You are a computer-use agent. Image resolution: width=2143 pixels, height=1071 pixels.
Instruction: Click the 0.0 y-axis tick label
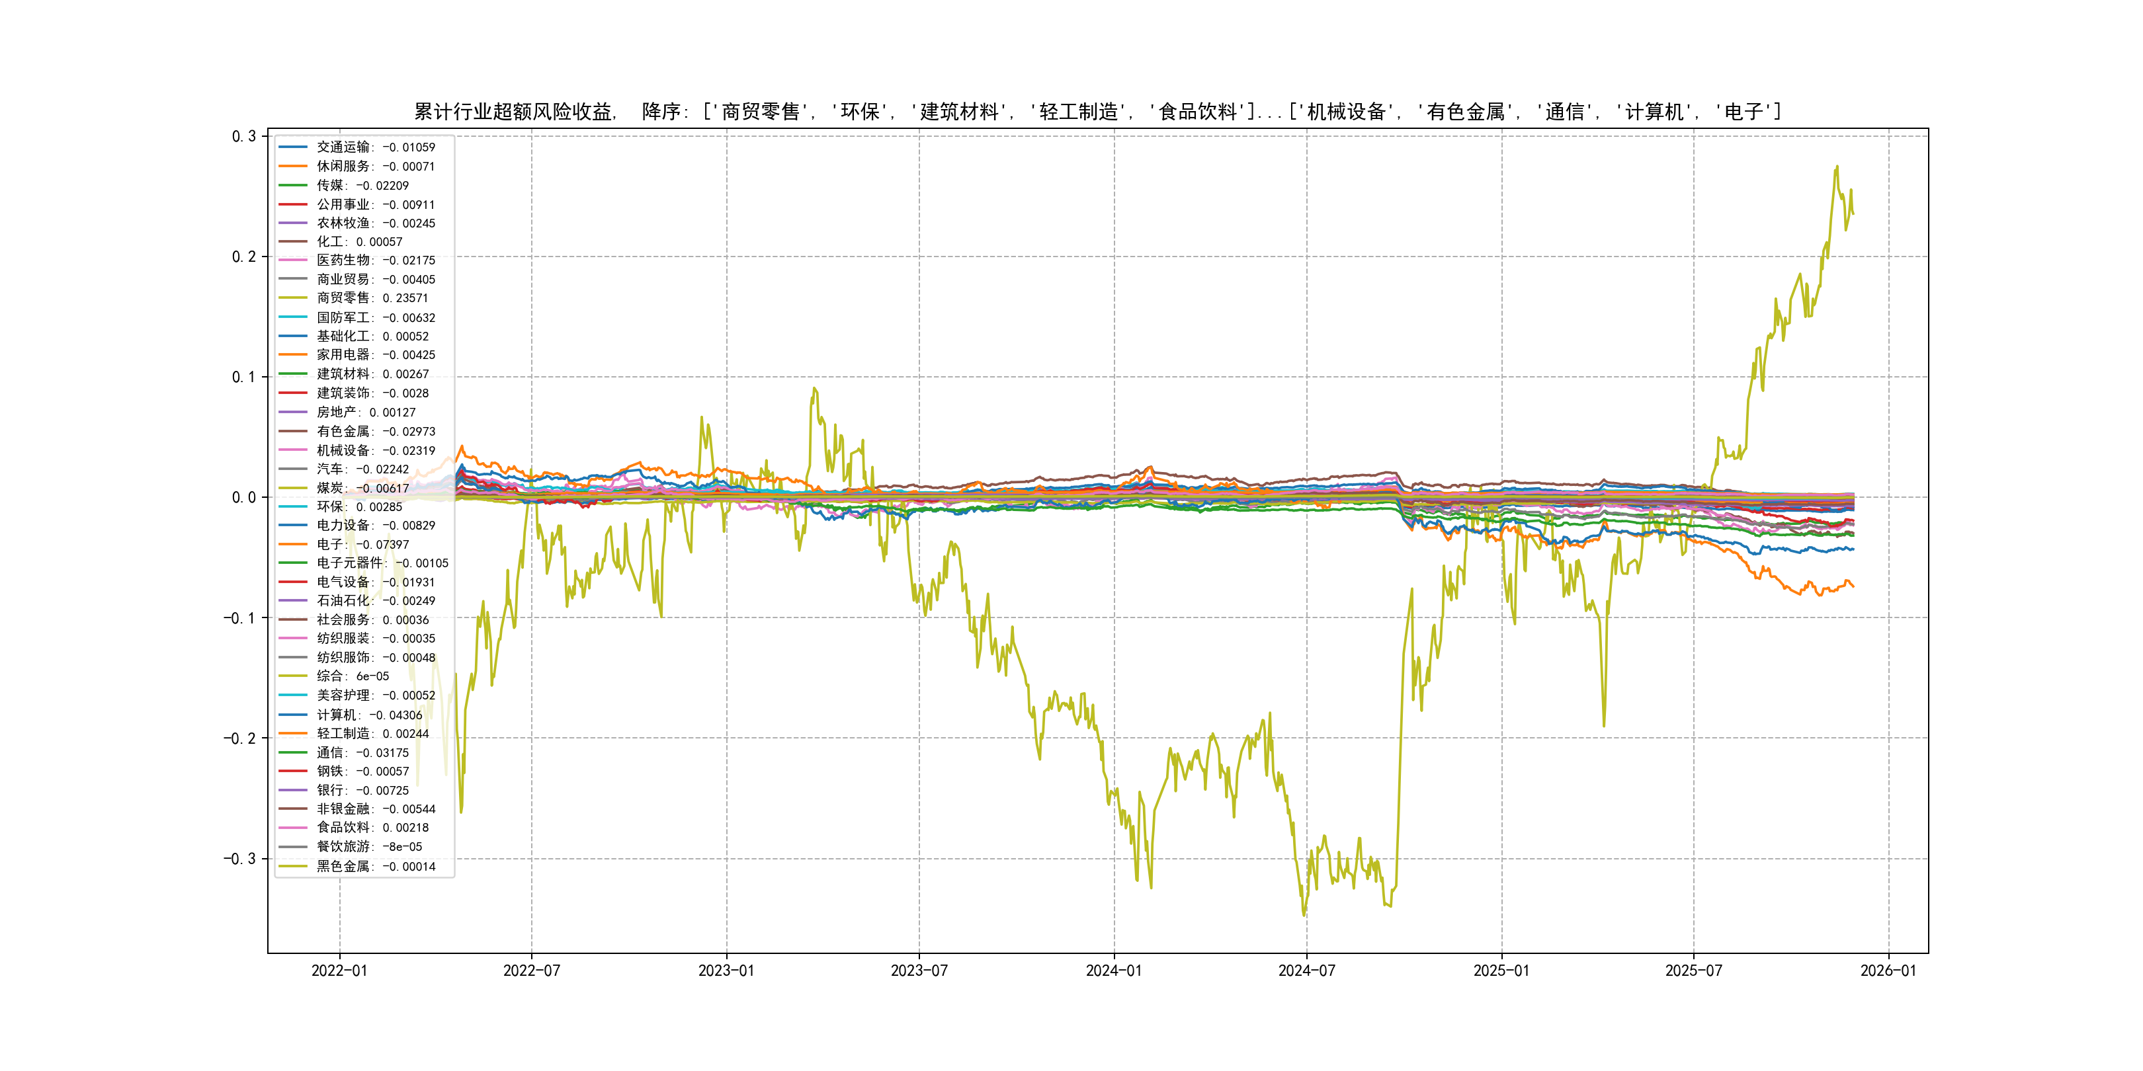[x=244, y=497]
